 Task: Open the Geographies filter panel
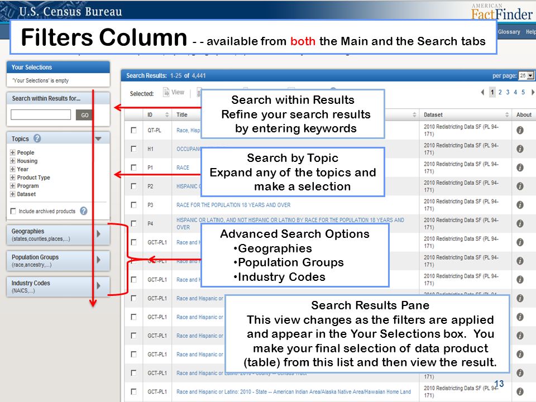tap(58, 234)
